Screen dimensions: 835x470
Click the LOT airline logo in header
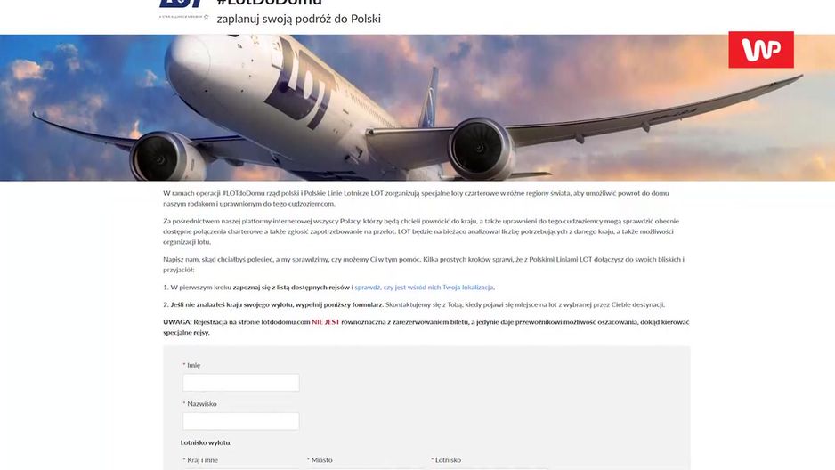pos(181,4)
